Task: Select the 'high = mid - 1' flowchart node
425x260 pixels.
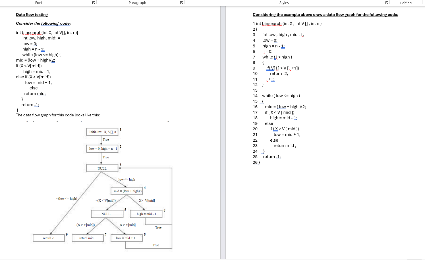Action: click(146, 214)
